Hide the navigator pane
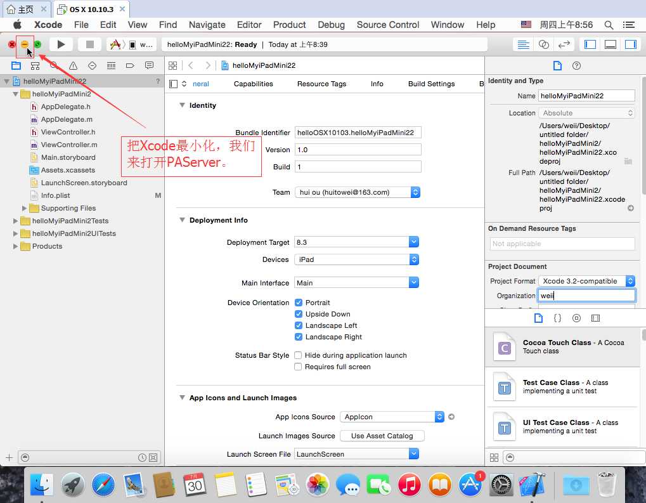The image size is (646, 503). pyautogui.click(x=590, y=44)
